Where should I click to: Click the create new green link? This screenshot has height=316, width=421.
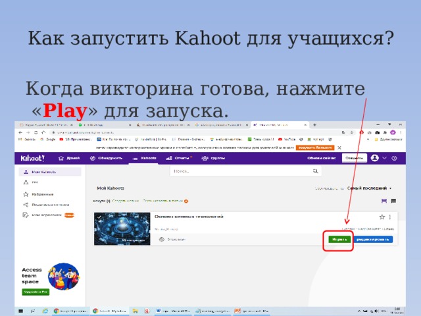(x=126, y=201)
